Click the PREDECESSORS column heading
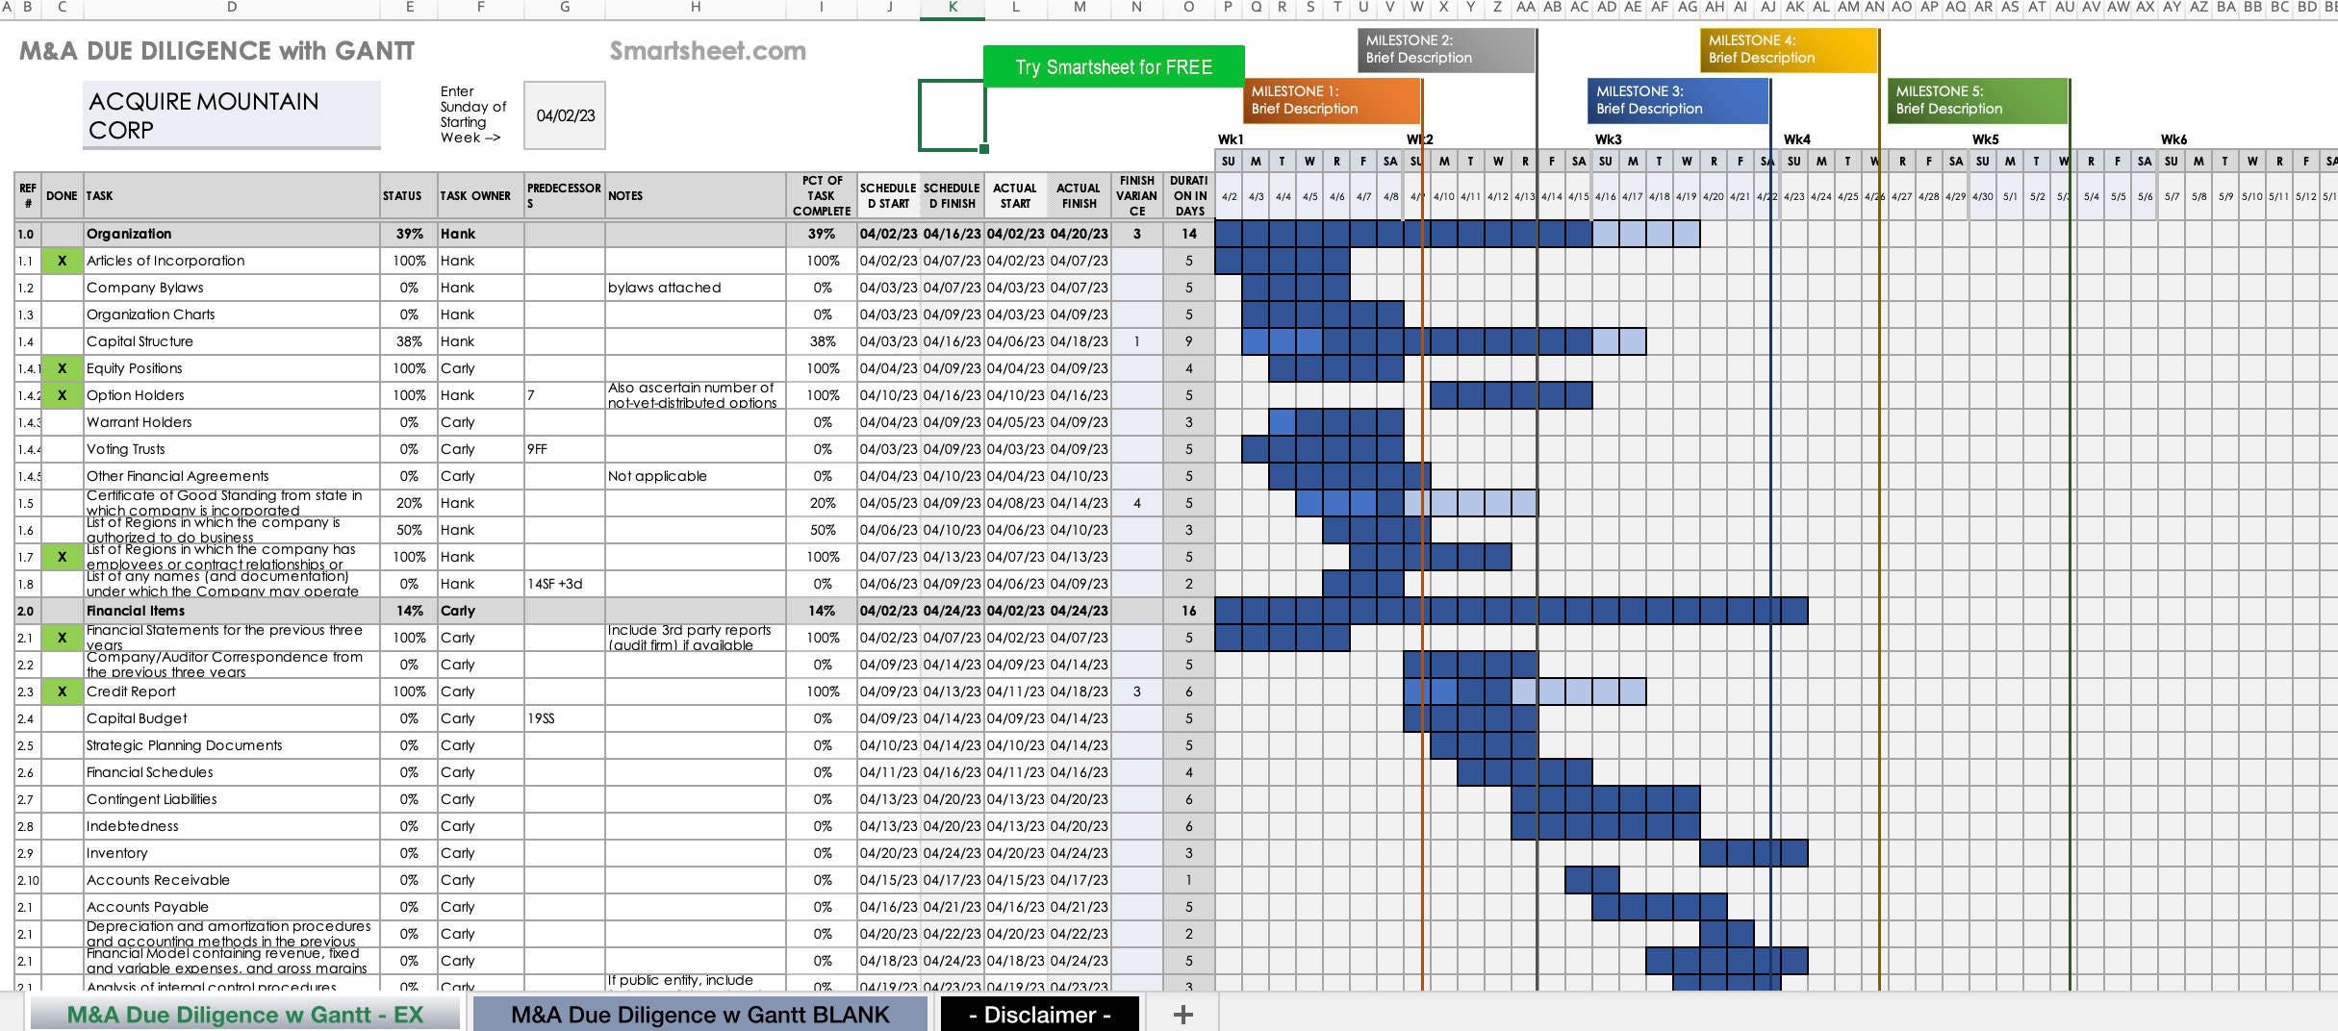 tap(565, 196)
